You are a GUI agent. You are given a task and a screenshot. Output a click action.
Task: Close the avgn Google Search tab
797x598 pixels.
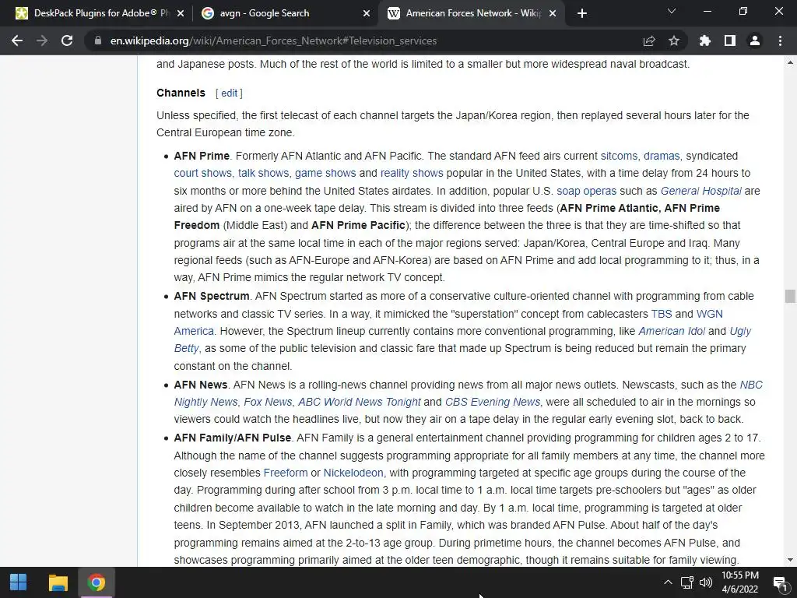point(367,13)
